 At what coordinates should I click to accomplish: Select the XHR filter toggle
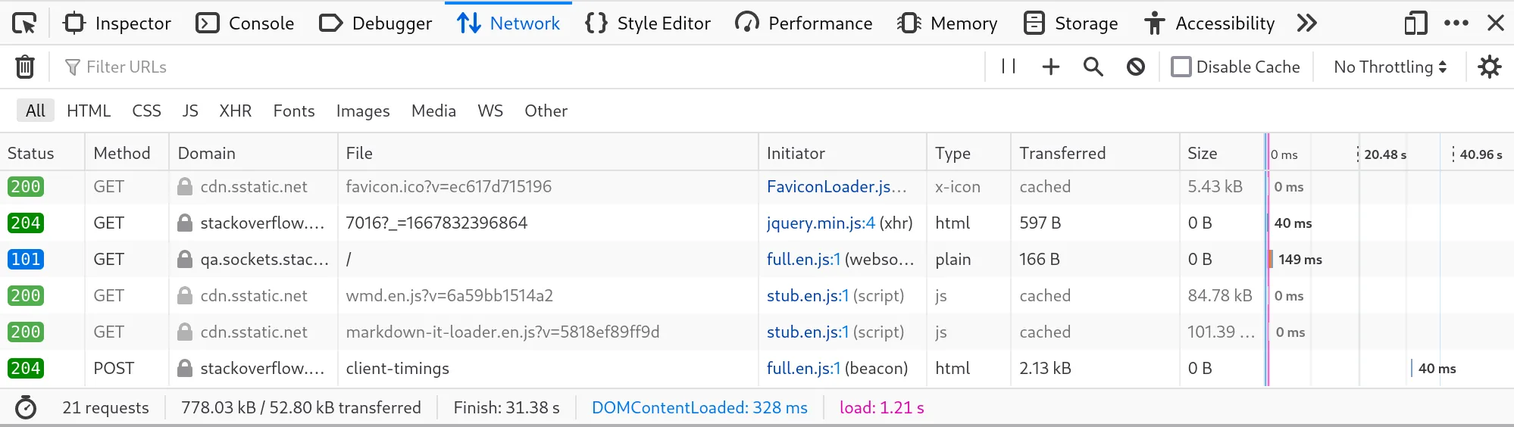[235, 111]
